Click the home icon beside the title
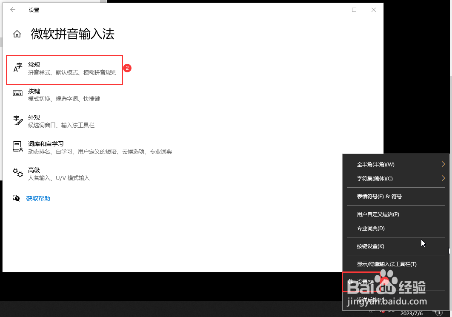The width and height of the screenshot is (452, 317). click(17, 34)
